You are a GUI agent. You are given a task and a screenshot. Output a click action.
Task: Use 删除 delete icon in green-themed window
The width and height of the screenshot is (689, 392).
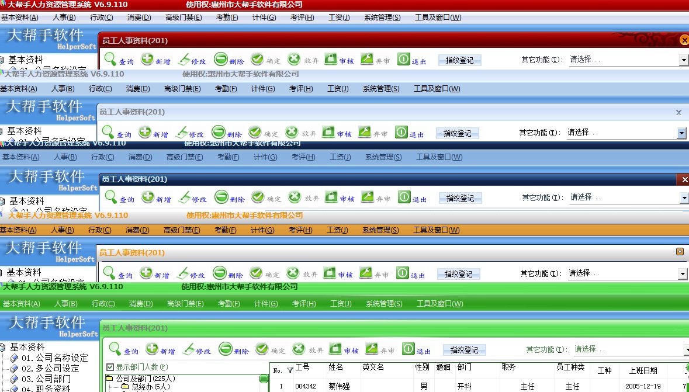click(x=226, y=349)
